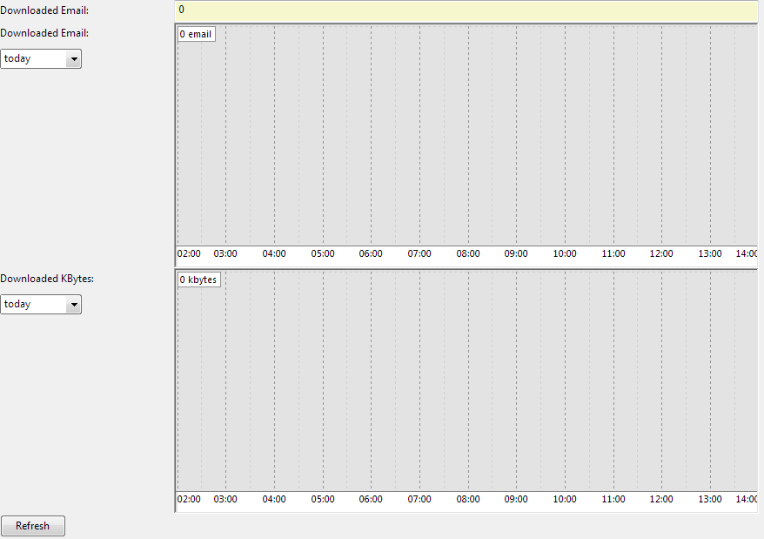This screenshot has width=764, height=539.
Task: Click the 10:00 label on the email chart
Action: tap(564, 253)
